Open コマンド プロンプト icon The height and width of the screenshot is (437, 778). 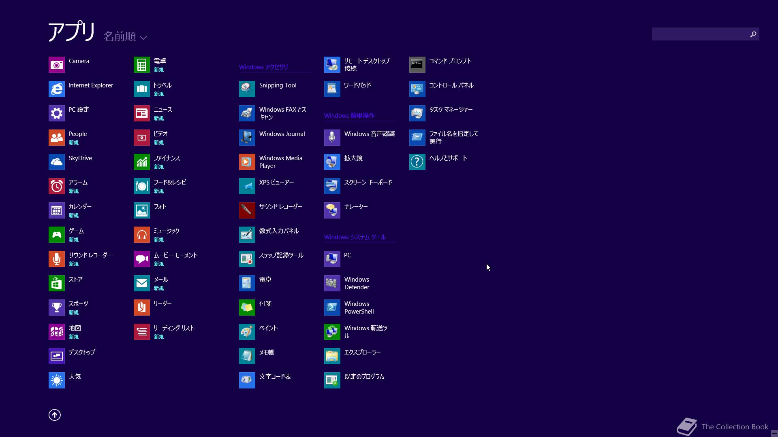pyautogui.click(x=417, y=65)
